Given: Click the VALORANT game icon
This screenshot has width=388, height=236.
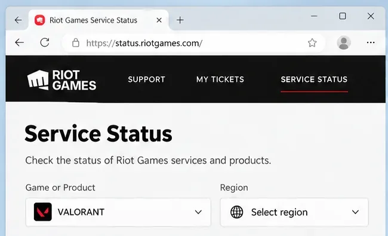Looking at the screenshot, I should 43,212.
